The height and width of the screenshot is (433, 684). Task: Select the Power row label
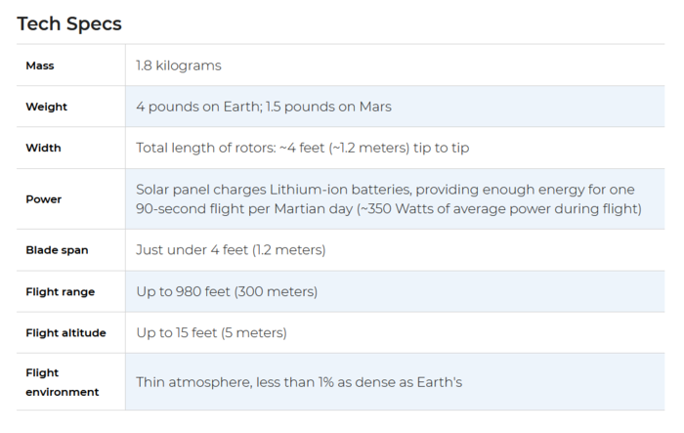pyautogui.click(x=43, y=199)
